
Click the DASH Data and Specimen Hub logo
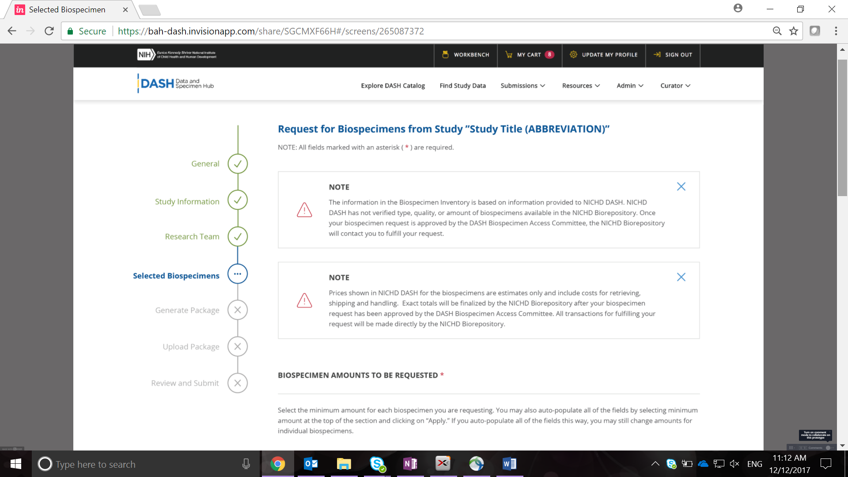(176, 83)
